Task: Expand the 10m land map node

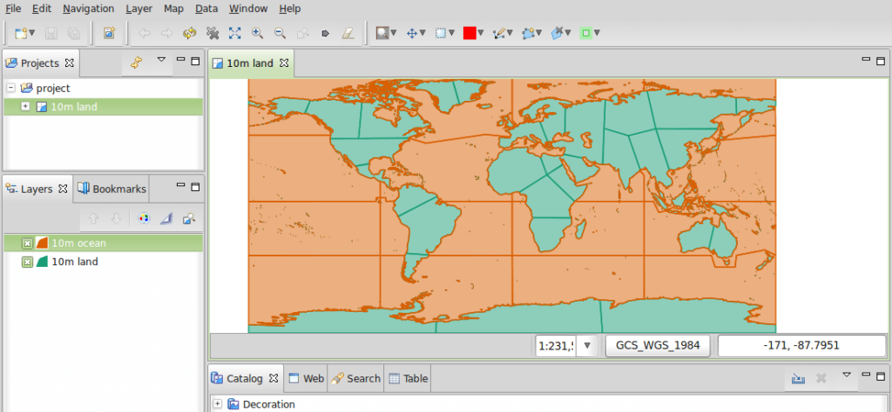Action: point(25,107)
